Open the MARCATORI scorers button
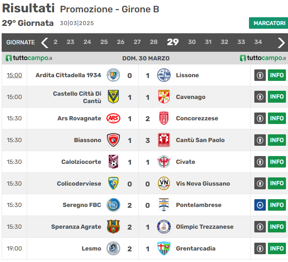This screenshot has width=288, height=262. (x=269, y=23)
